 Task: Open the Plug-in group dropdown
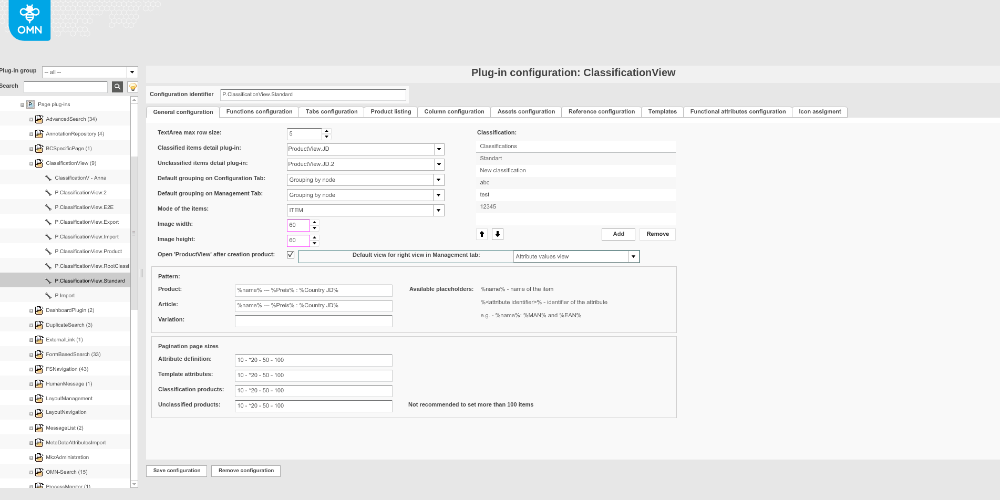click(132, 72)
